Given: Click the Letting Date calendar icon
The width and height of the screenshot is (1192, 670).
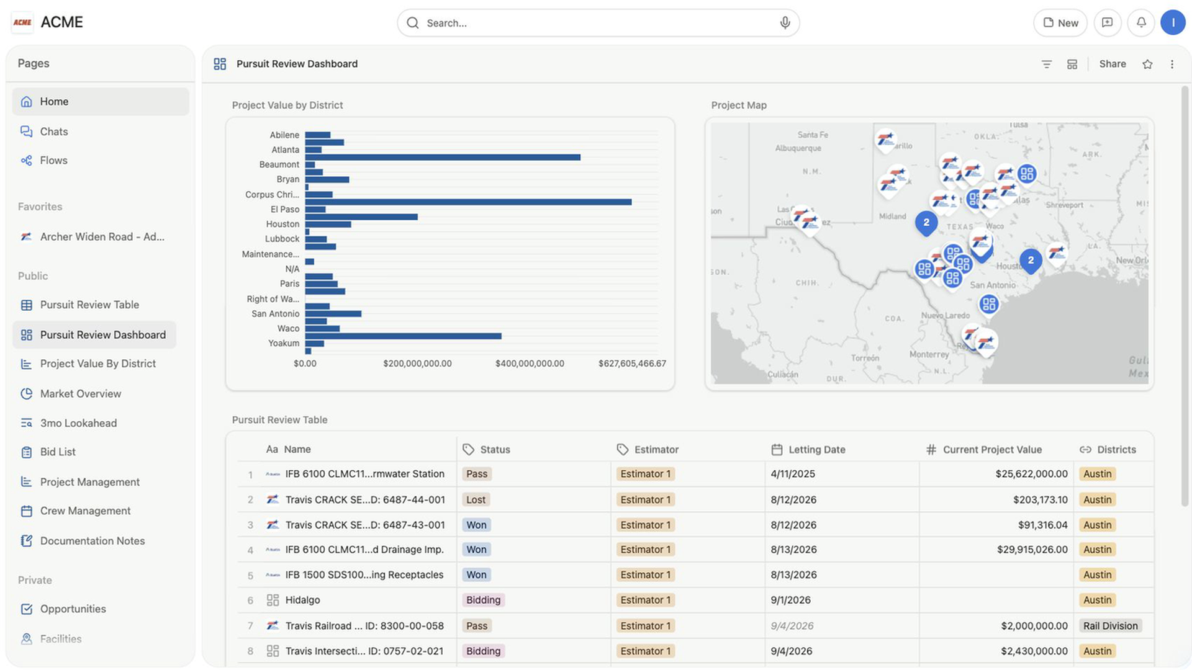Looking at the screenshot, I should [777, 449].
